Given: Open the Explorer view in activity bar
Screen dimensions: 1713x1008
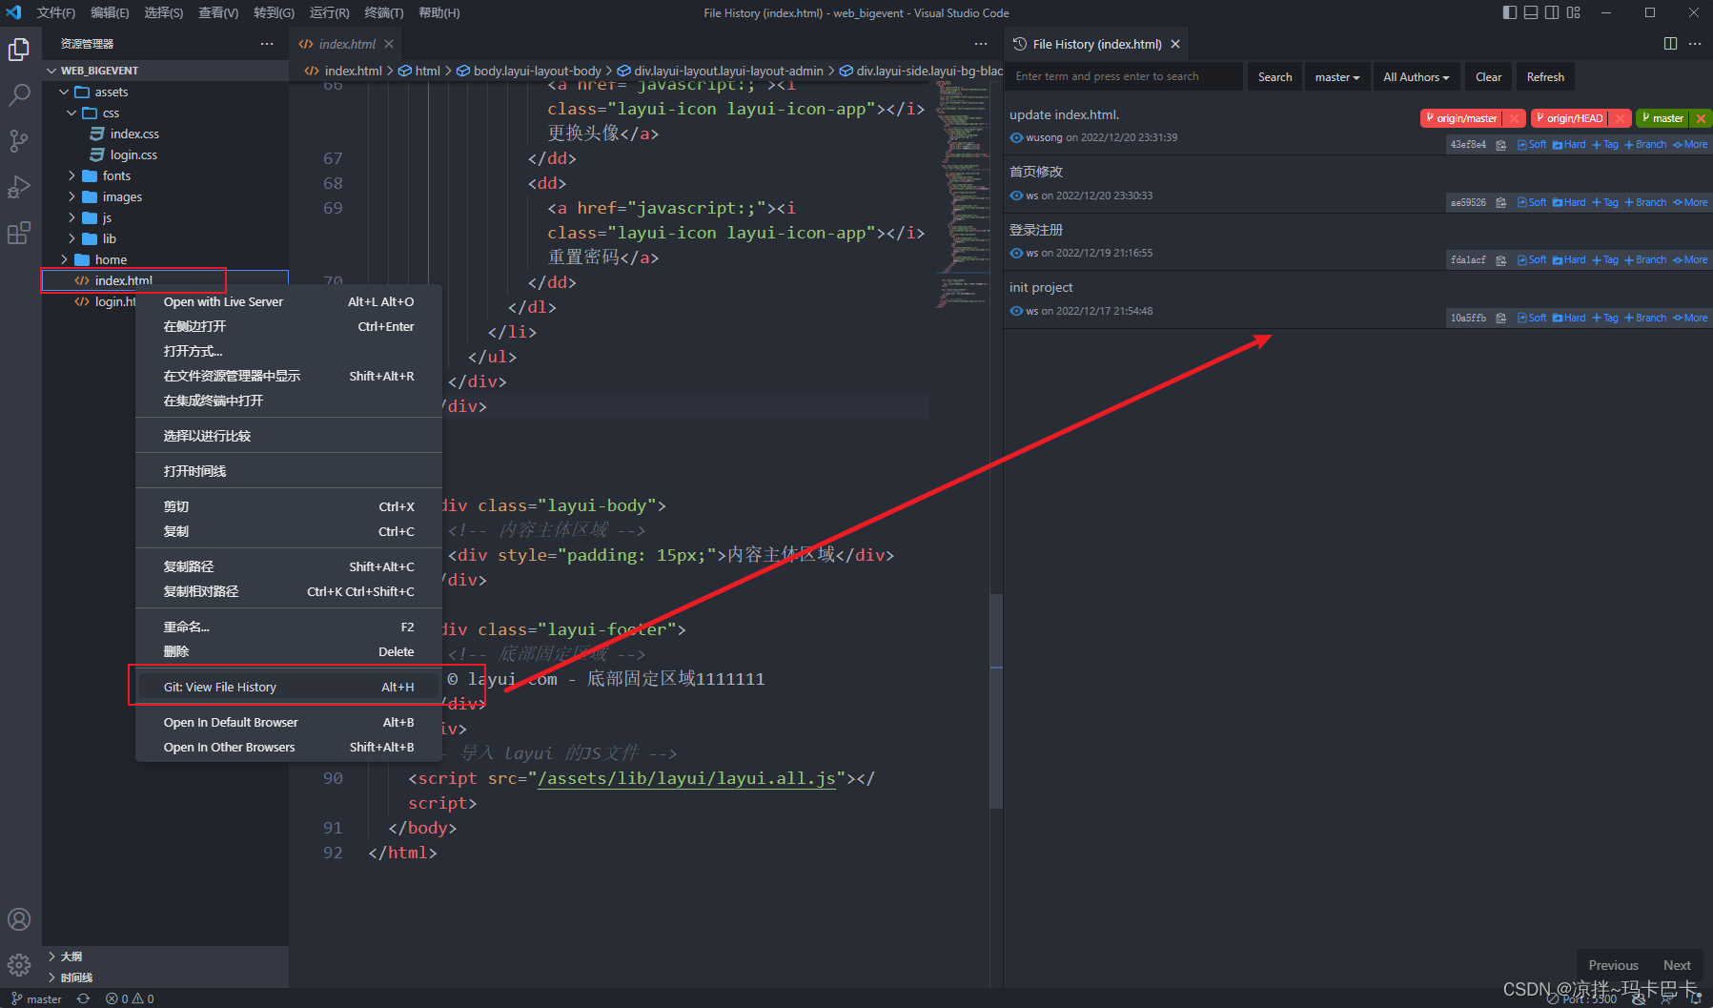Looking at the screenshot, I should point(19,50).
